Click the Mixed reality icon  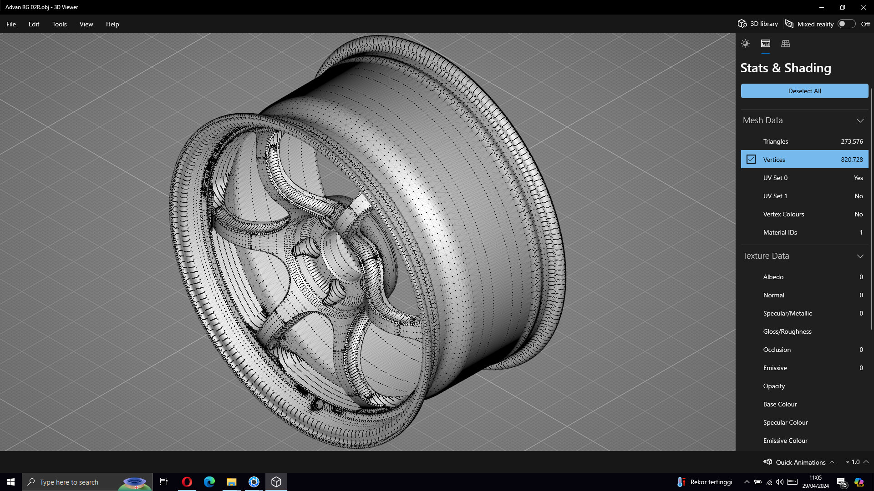pos(789,24)
